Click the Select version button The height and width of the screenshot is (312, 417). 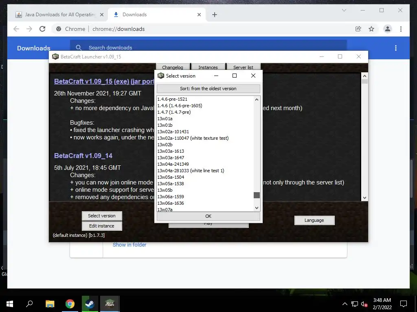(102, 216)
